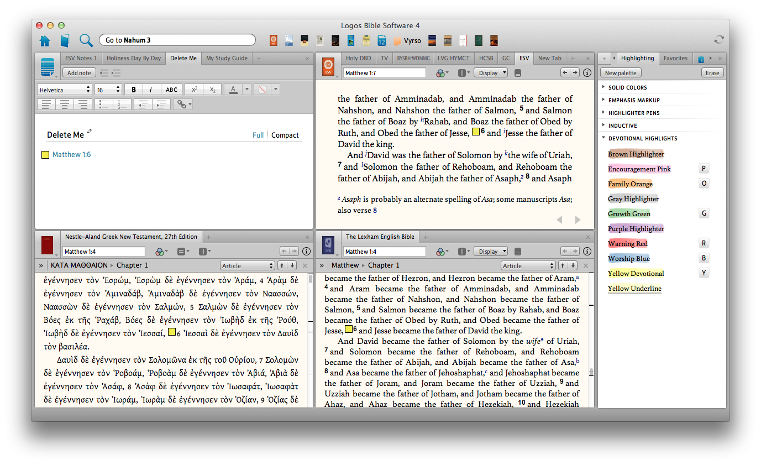Follow verse 8 link in Asaph footnote
The height and width of the screenshot is (465, 761).
(375, 211)
